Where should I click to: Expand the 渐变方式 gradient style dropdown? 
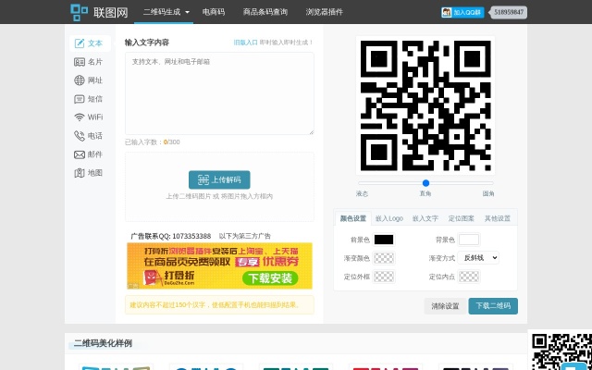point(480,258)
